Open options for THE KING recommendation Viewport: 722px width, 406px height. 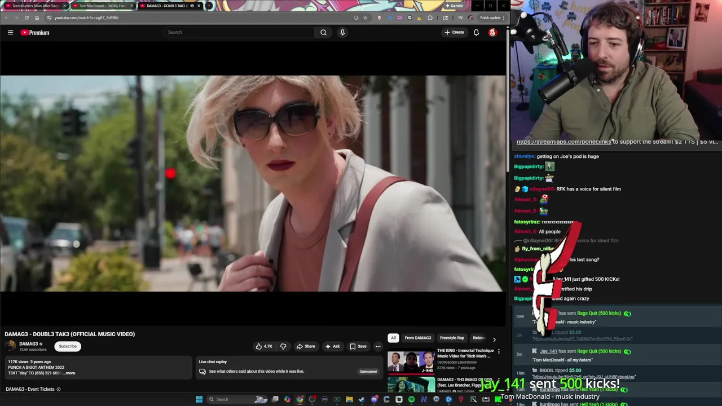click(x=499, y=351)
